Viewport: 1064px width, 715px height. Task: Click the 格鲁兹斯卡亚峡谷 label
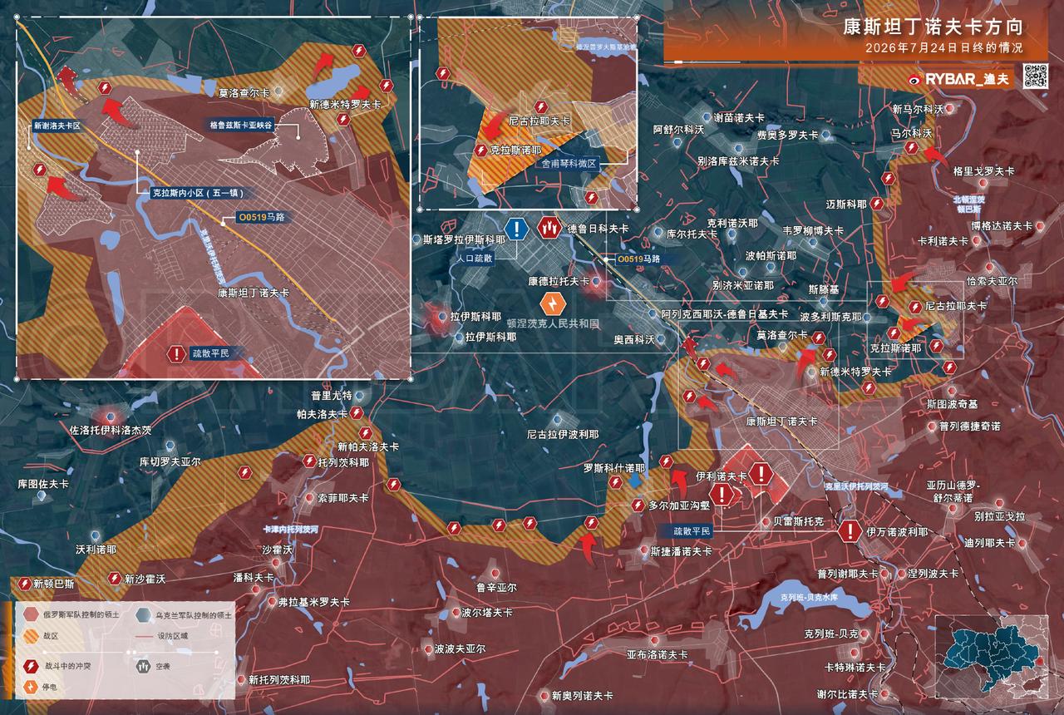(x=241, y=126)
